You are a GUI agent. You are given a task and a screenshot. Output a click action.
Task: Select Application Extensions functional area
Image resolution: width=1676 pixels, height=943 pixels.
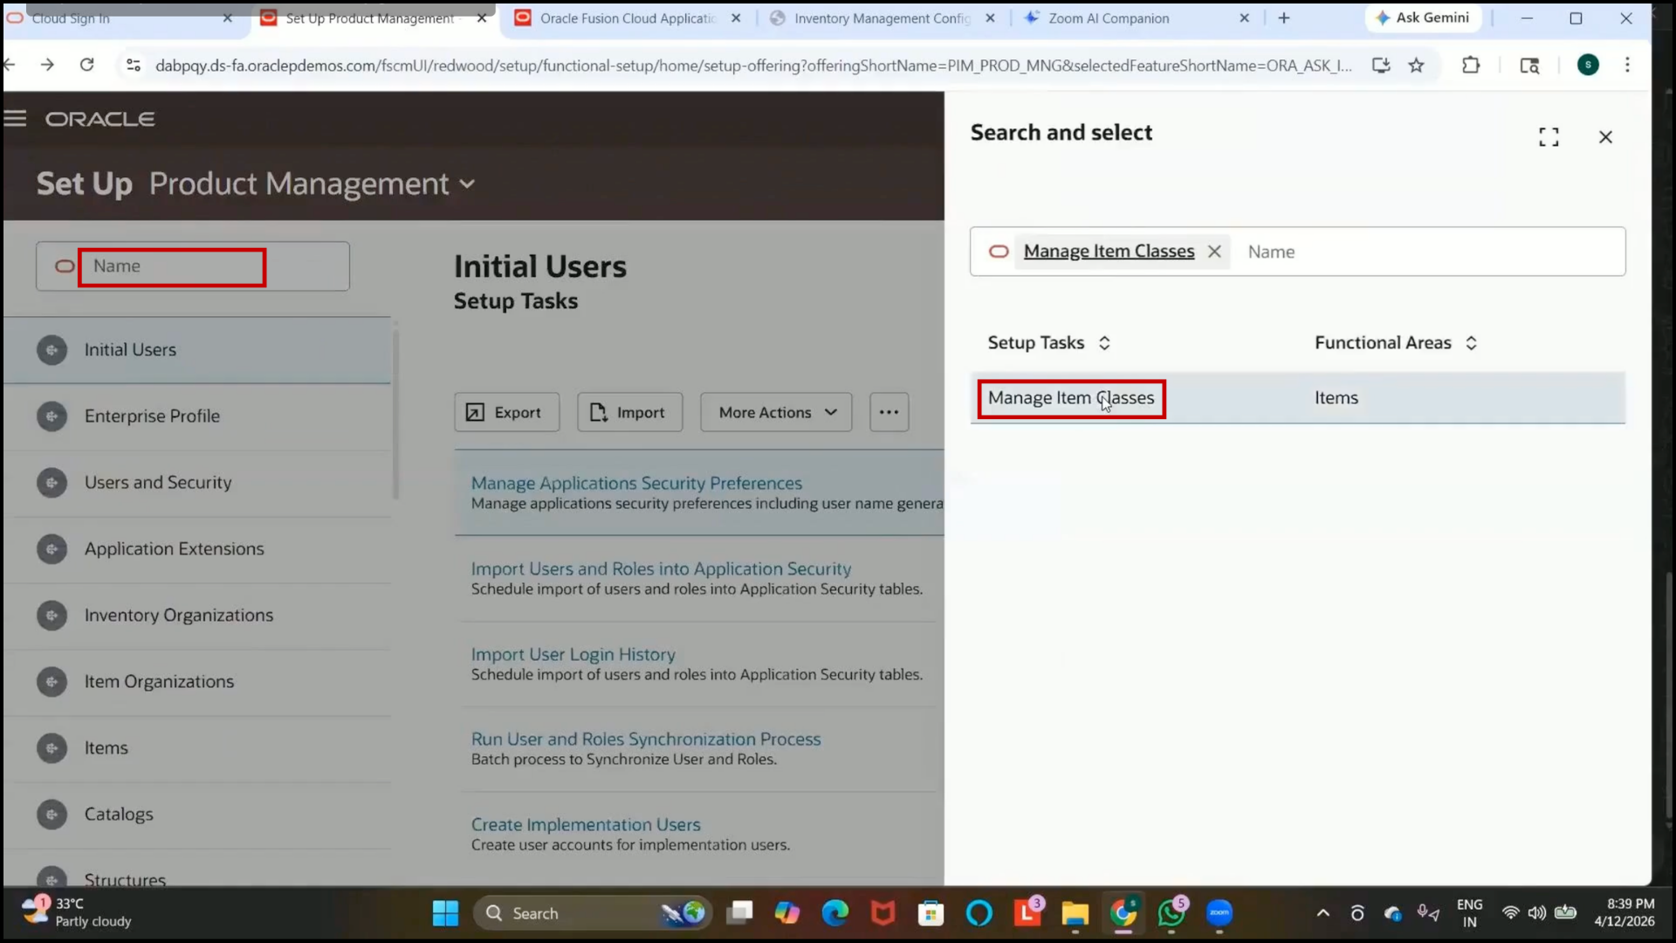[197, 549]
